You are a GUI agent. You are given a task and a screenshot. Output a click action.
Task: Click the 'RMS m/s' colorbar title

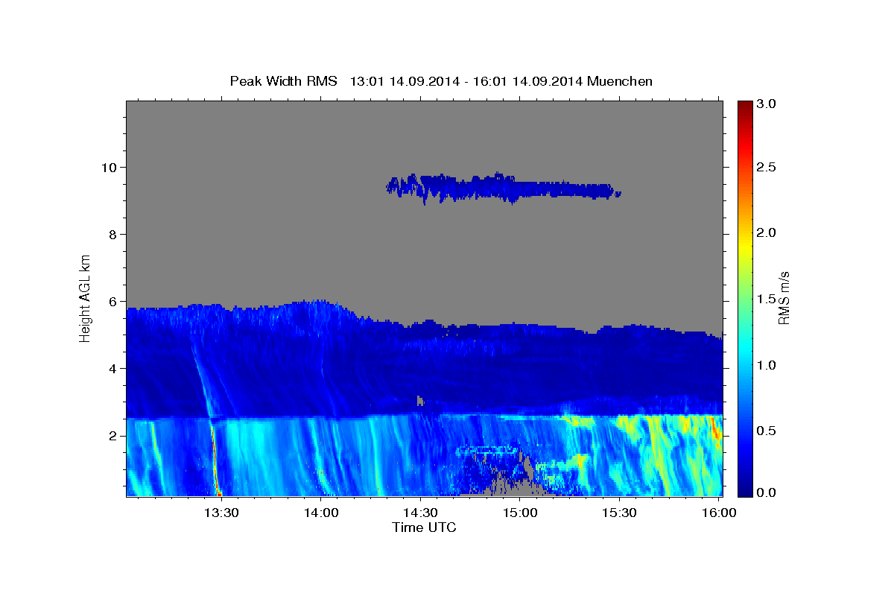[x=784, y=297]
